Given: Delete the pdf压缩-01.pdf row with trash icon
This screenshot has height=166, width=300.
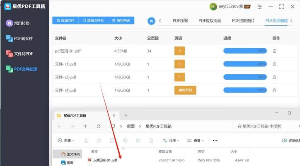Looking at the screenshot, I should coord(274,51).
